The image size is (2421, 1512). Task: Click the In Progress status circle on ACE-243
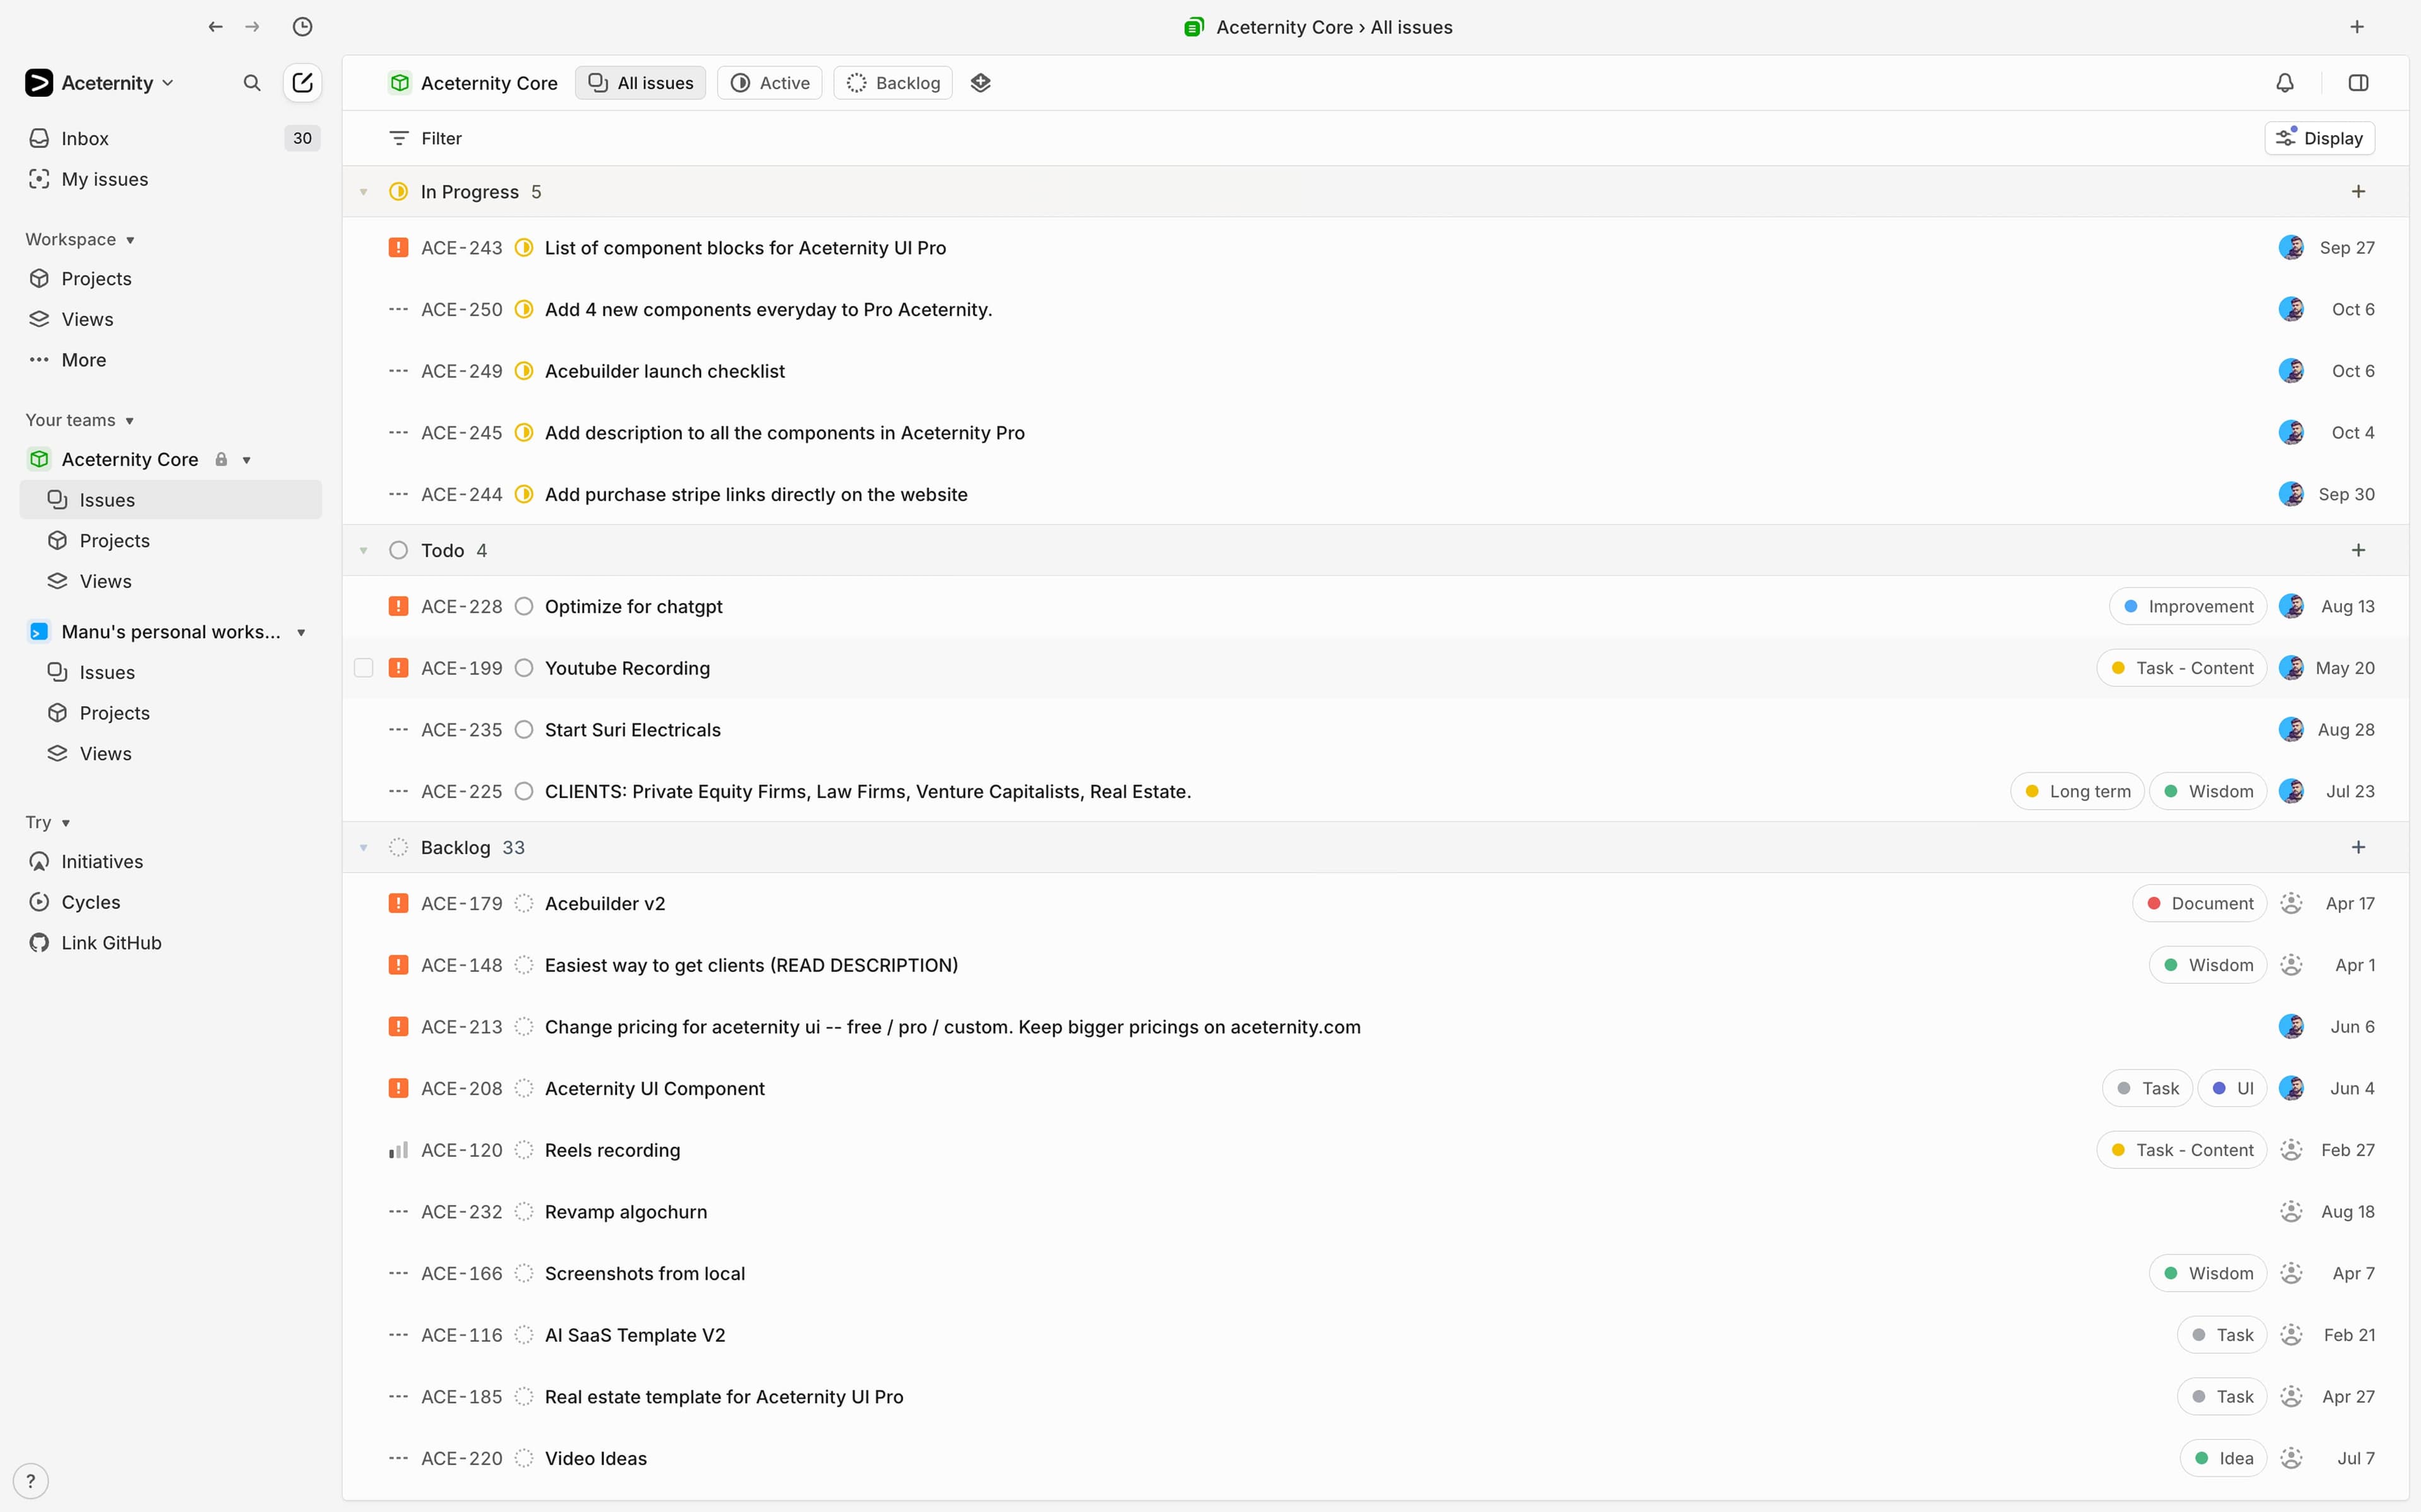click(524, 247)
